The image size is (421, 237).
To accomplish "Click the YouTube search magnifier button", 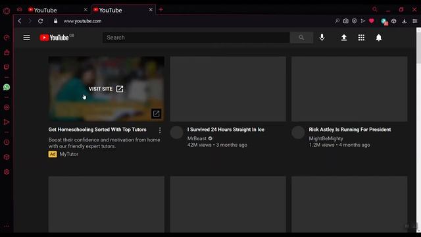I will [301, 38].
